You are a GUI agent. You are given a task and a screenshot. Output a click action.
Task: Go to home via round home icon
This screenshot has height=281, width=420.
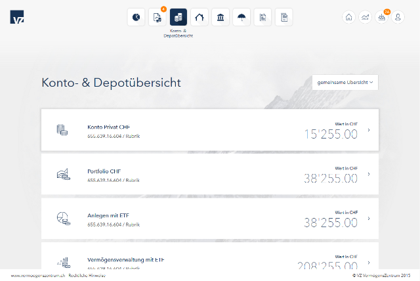coord(348,17)
